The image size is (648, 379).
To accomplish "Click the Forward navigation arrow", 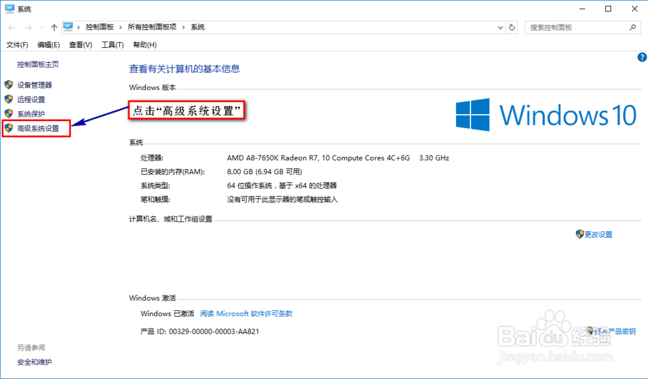I will click(29, 27).
